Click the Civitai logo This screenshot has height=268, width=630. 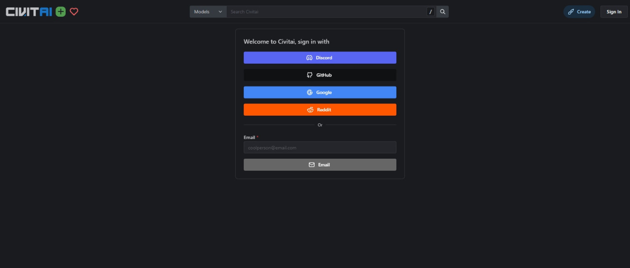coord(29,12)
